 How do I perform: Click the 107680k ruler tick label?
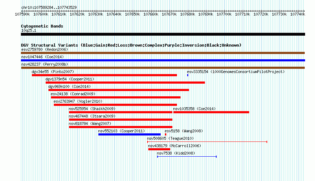coord(188,14)
